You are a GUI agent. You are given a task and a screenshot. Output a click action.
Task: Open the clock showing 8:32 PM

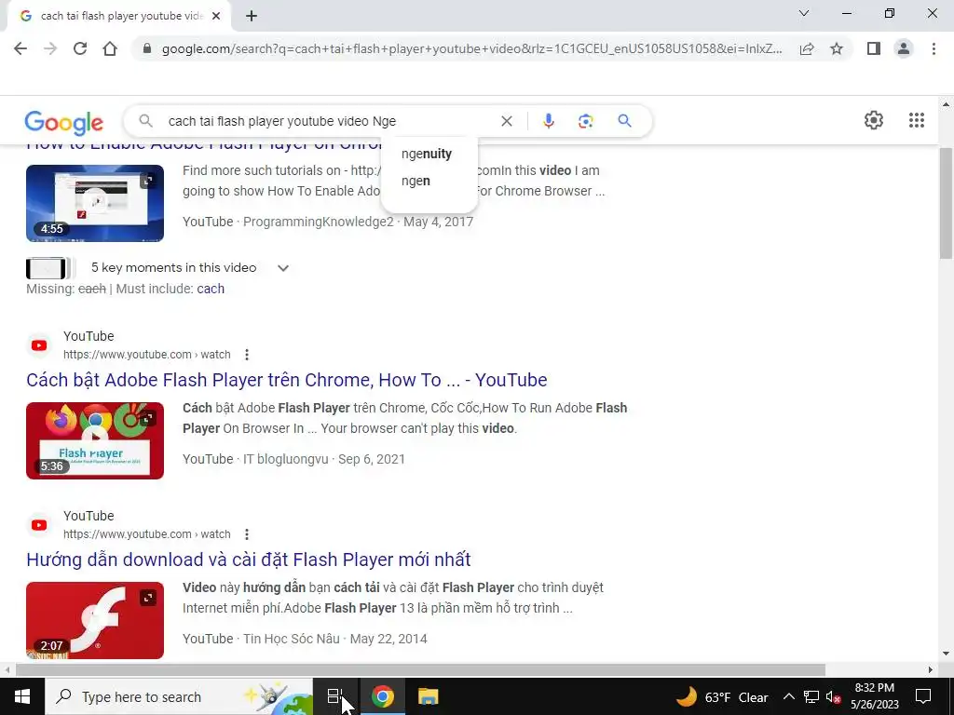click(874, 696)
